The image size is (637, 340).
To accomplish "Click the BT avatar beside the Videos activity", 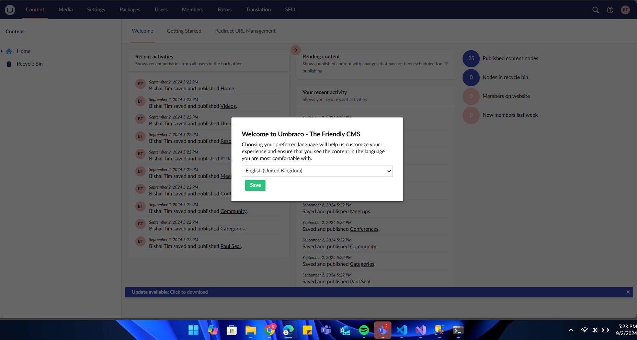I will coord(140,101).
